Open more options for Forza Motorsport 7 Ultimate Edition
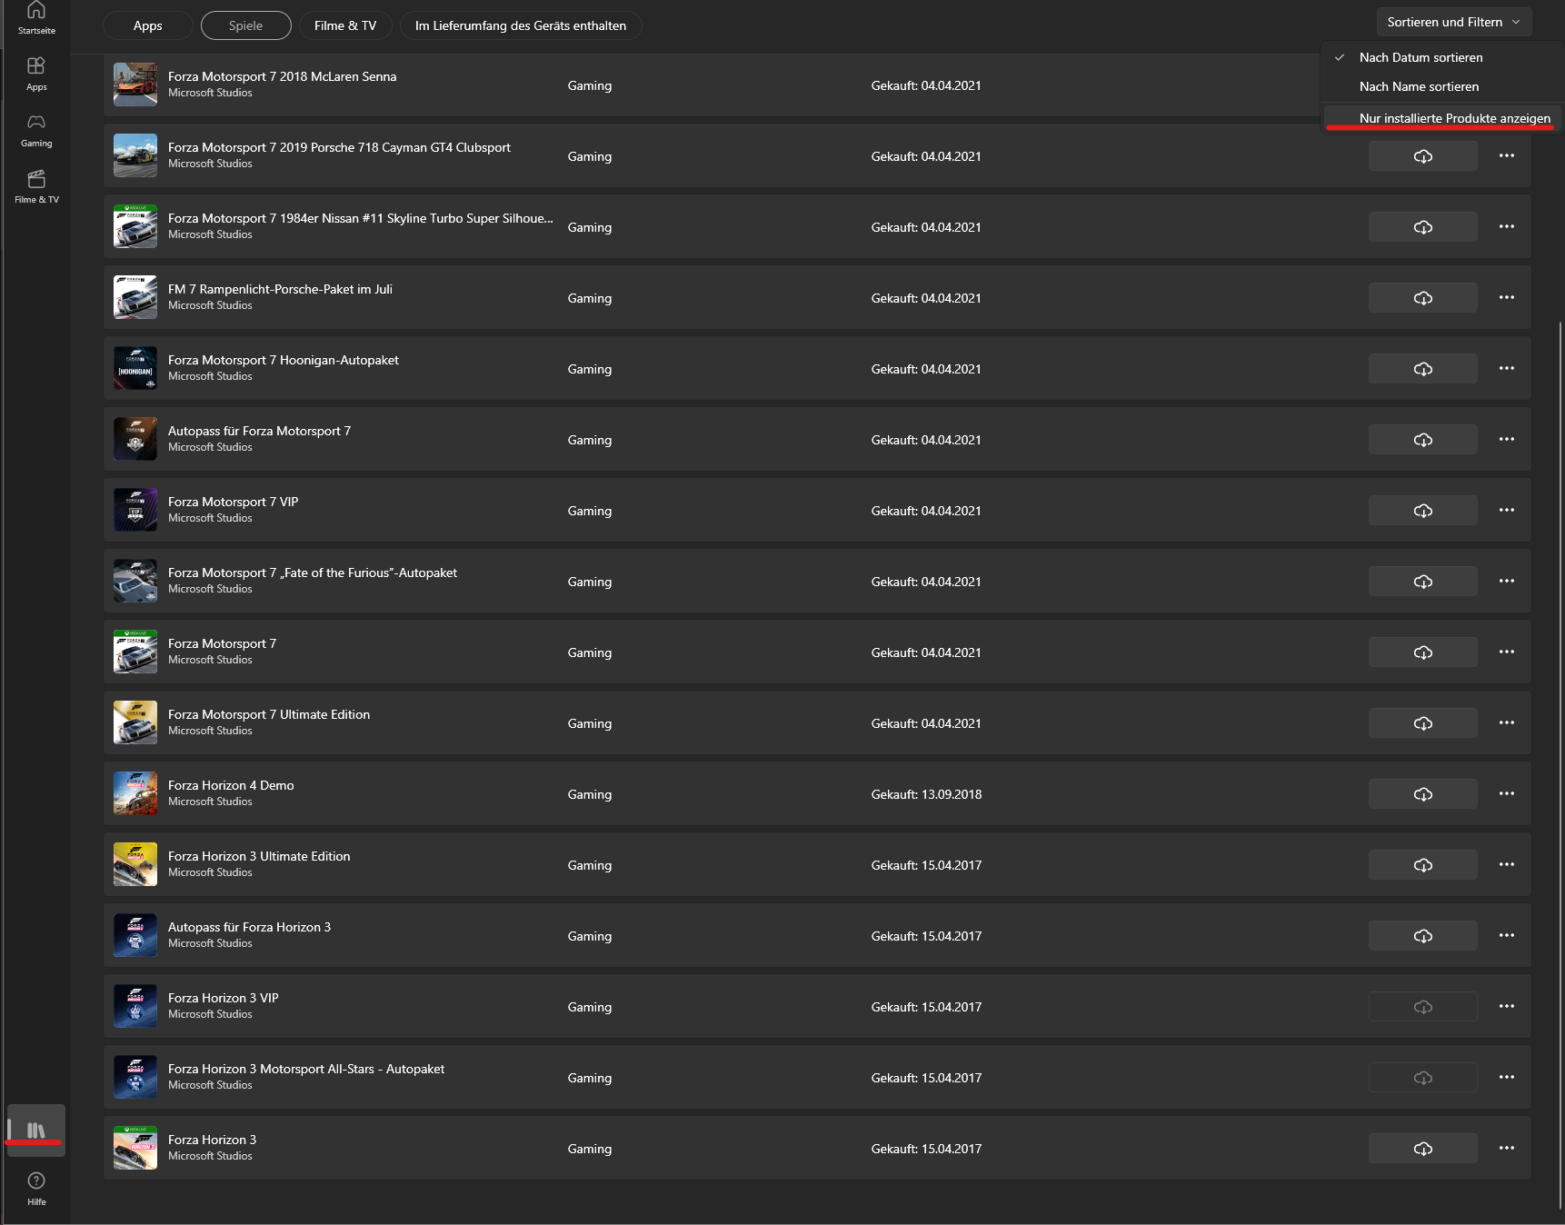The image size is (1565, 1225). pyautogui.click(x=1507, y=722)
